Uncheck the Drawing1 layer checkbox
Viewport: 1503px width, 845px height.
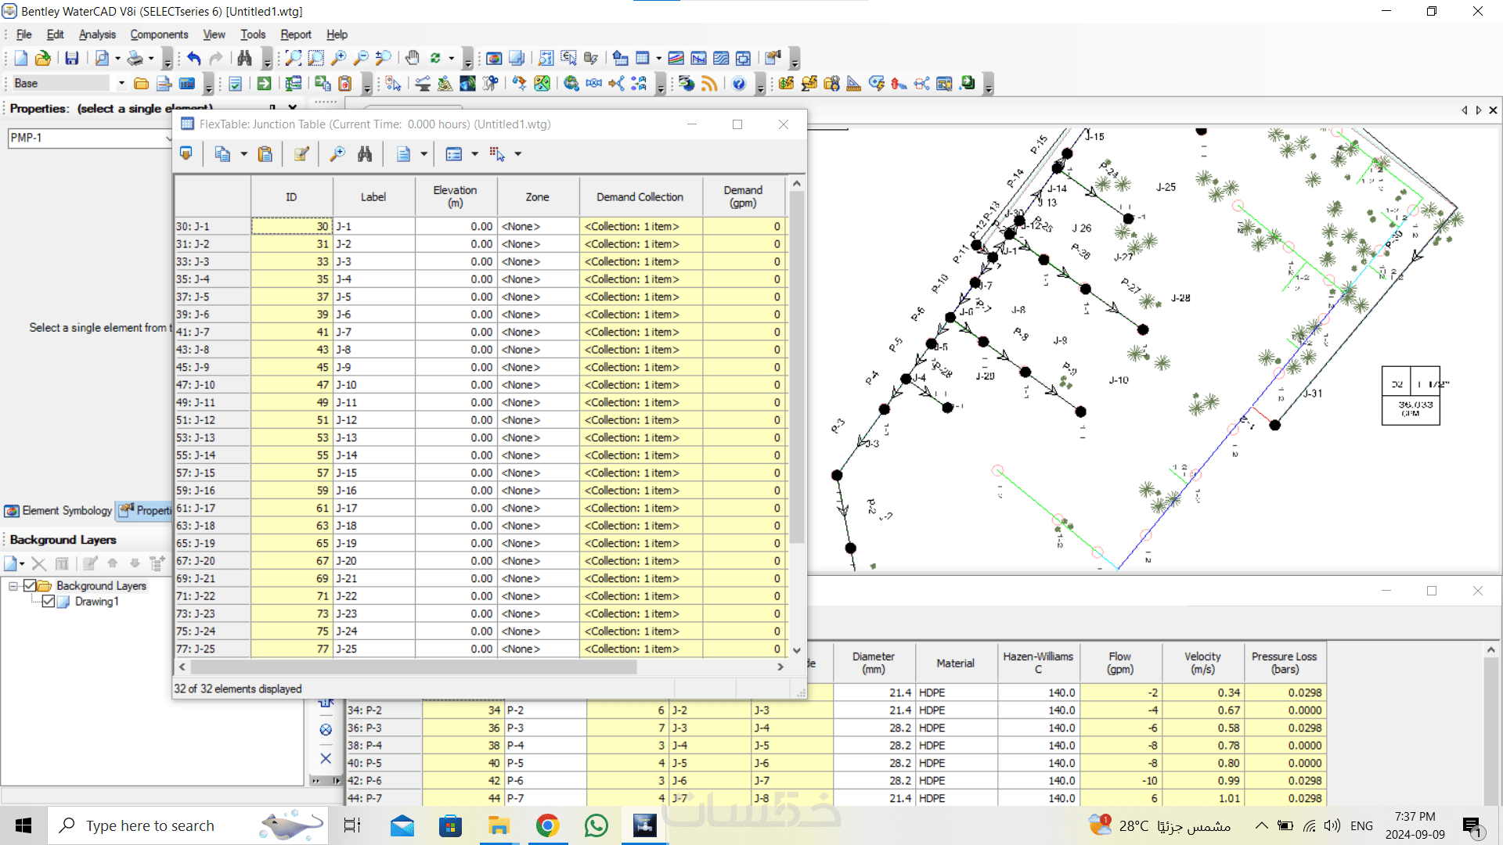pyautogui.click(x=49, y=601)
